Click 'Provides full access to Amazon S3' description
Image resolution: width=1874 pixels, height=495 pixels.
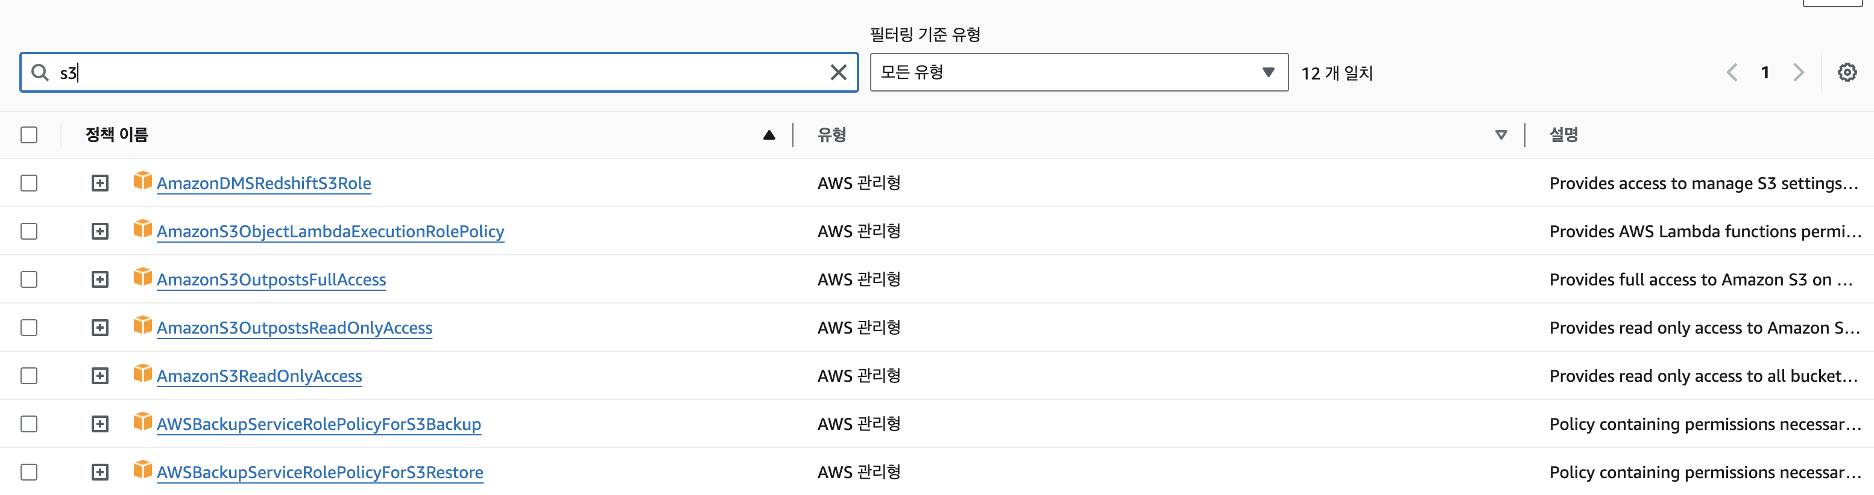[x=1700, y=279]
